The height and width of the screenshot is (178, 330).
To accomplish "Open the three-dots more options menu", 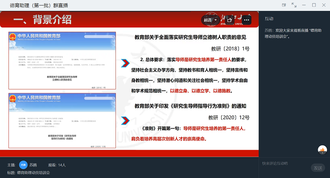I will [x=246, y=20].
